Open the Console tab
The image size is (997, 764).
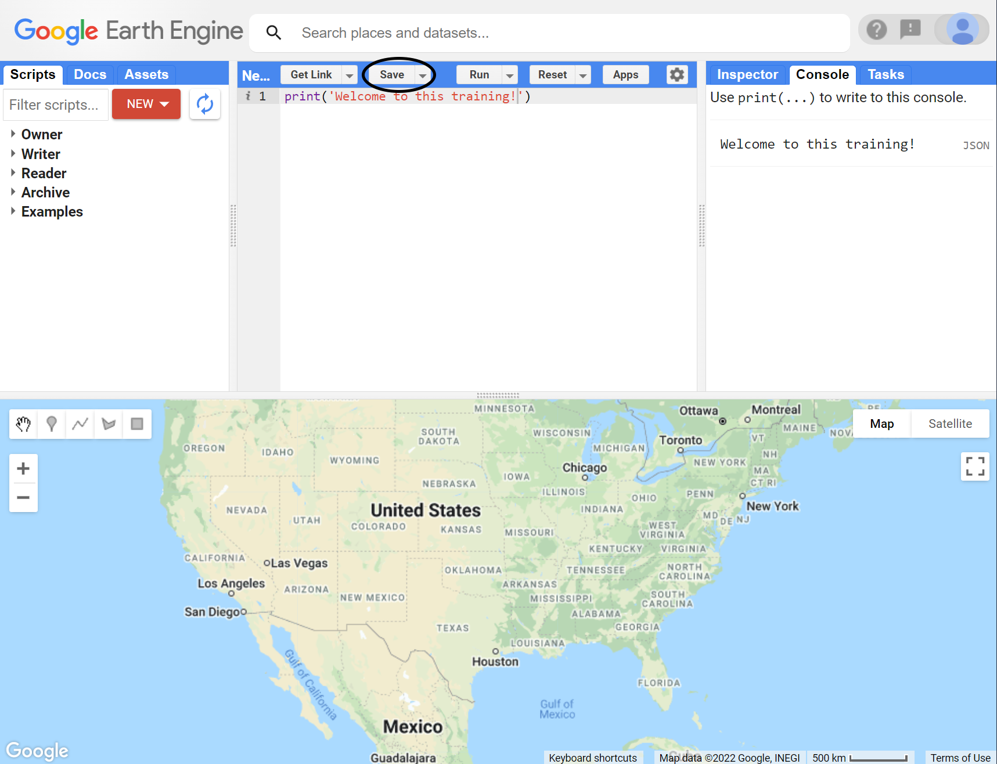(822, 74)
